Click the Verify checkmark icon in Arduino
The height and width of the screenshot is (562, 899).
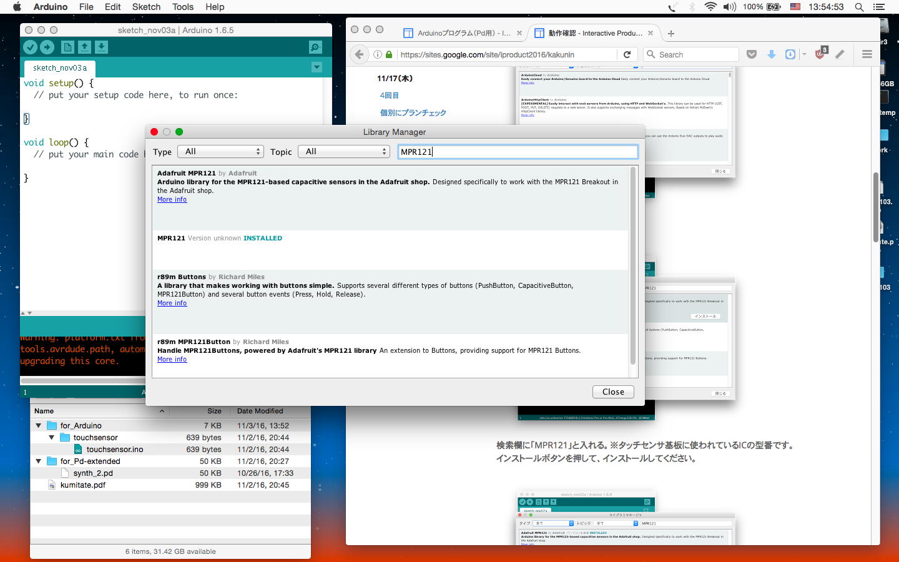tap(30, 47)
